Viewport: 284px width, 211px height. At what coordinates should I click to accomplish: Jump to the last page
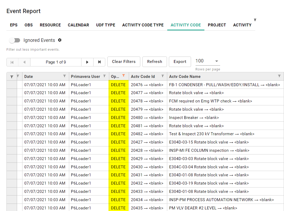[99, 62]
